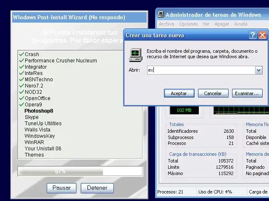
Task: Select the Skype entry in install list
Action: point(32,117)
